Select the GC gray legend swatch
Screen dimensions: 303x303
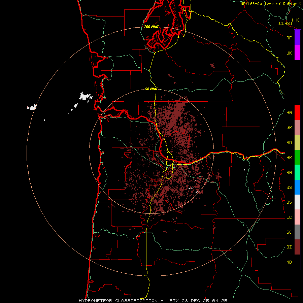(x=297, y=232)
